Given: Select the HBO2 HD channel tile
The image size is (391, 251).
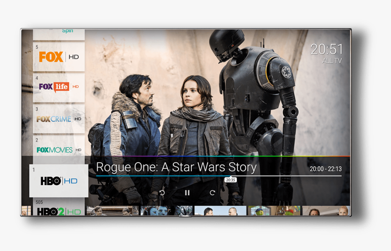Looking at the screenshot, I should point(59,207).
